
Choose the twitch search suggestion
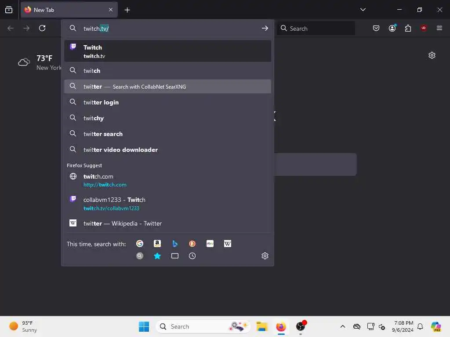pyautogui.click(x=167, y=71)
